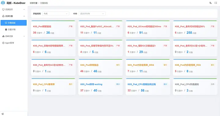The width and height of the screenshot is (220, 116).
Task: Click the K8S_Pod_老年代GC在1小时内 title
Action: 191,46
